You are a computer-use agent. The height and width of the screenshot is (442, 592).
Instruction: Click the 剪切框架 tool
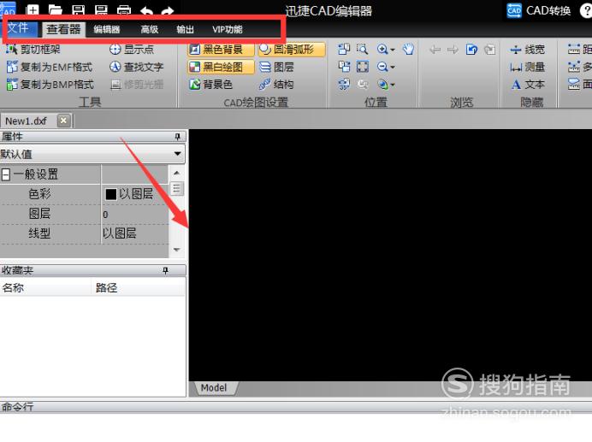coord(33,49)
